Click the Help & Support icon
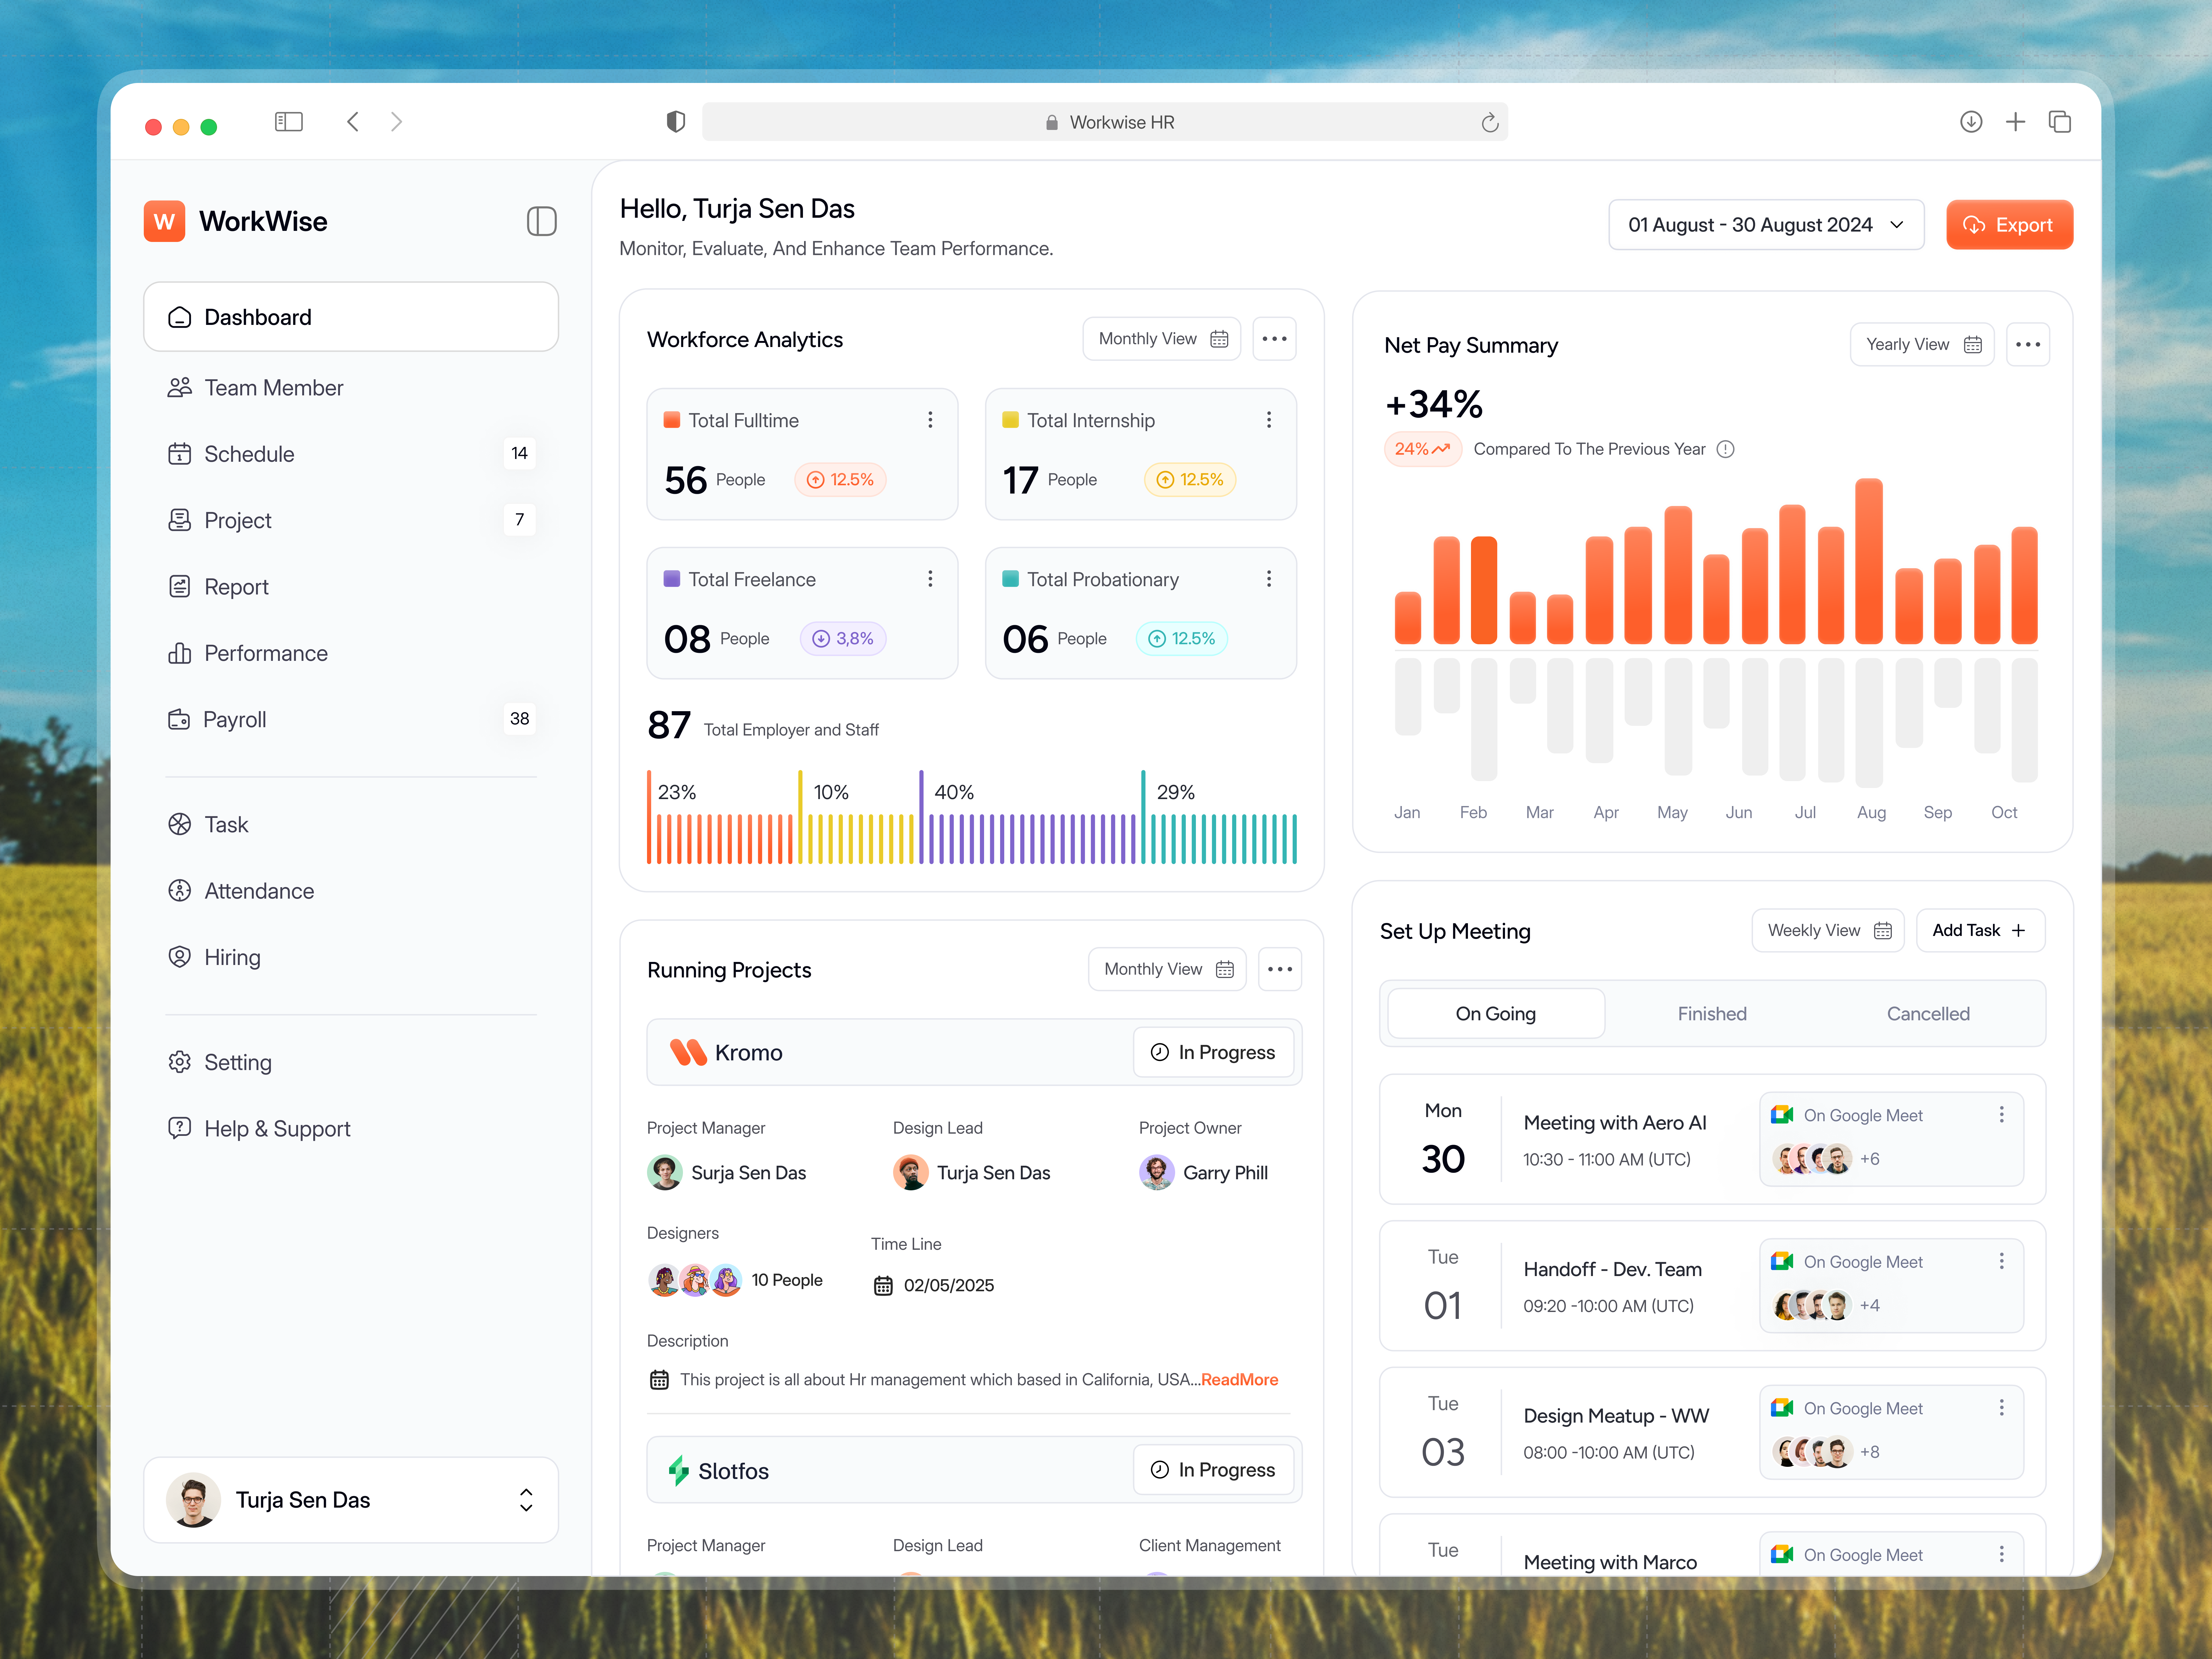Image resolution: width=2212 pixels, height=1659 pixels. click(x=180, y=1128)
